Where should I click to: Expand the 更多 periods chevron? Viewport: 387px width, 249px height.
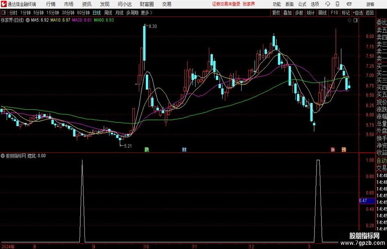pos(147,13)
